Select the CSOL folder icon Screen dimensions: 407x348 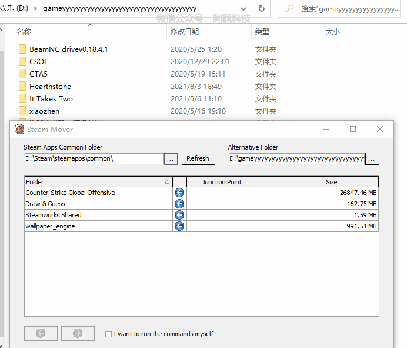(22, 62)
